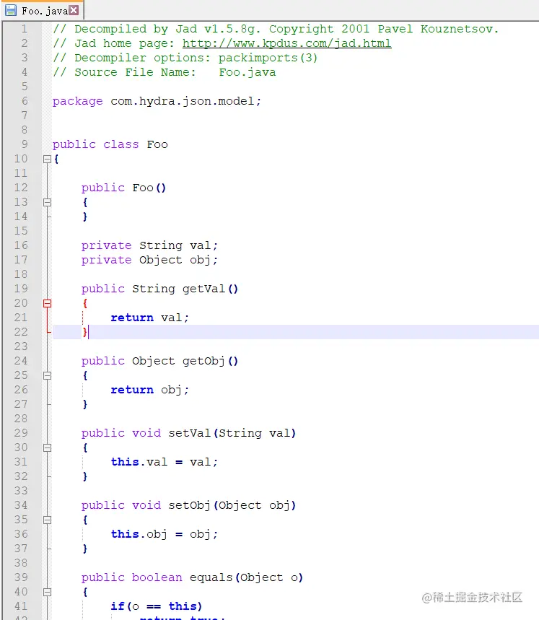The image size is (539, 620).
Task: Click 'private String val;' field declaration
Action: 149,245
